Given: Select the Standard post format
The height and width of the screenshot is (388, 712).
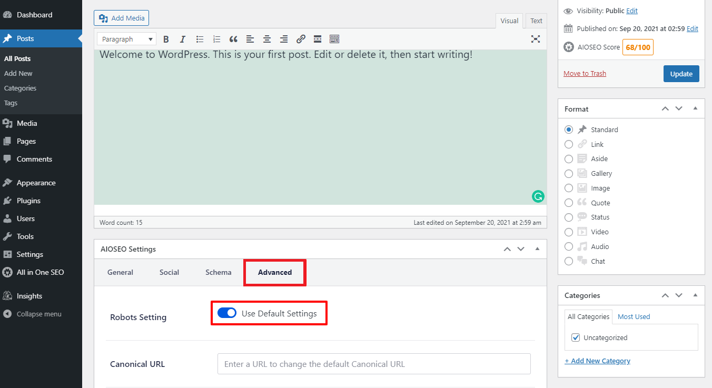Looking at the screenshot, I should point(569,130).
